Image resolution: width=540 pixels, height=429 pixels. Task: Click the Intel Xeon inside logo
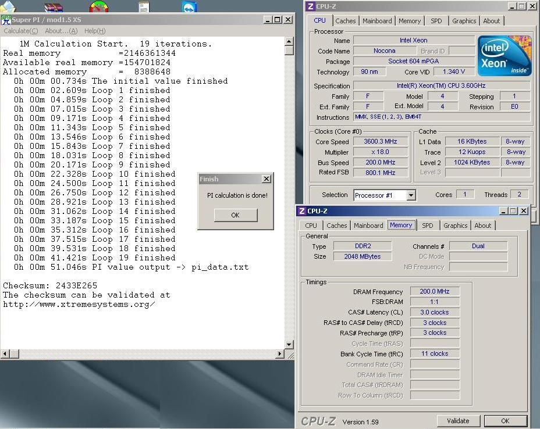[504, 55]
